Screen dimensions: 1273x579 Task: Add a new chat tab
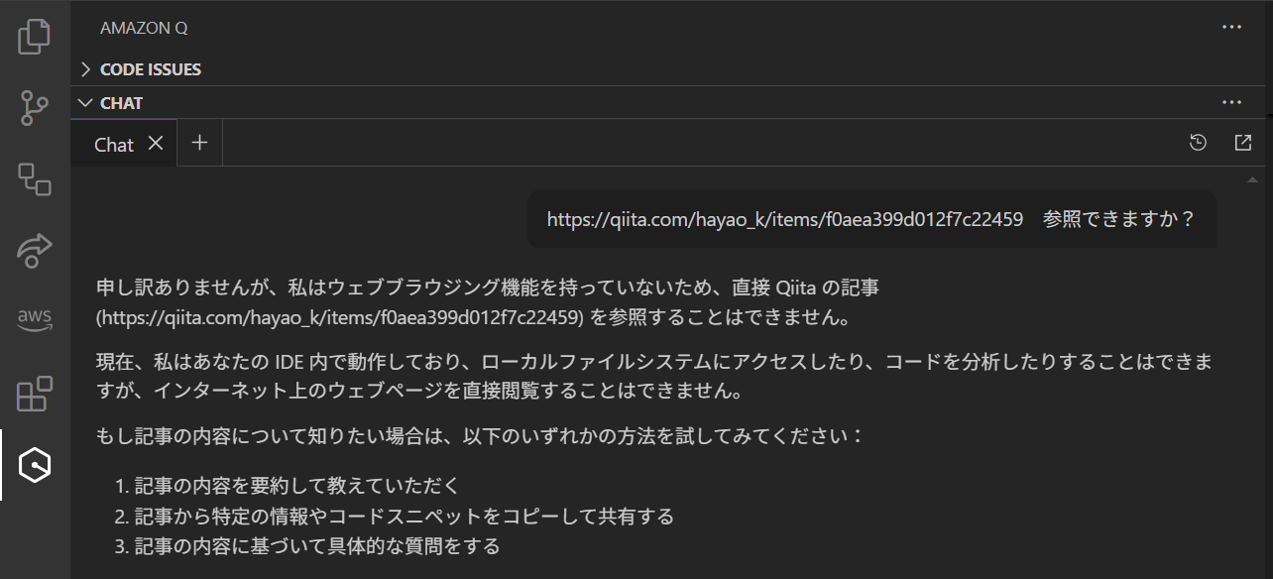pyautogui.click(x=199, y=143)
